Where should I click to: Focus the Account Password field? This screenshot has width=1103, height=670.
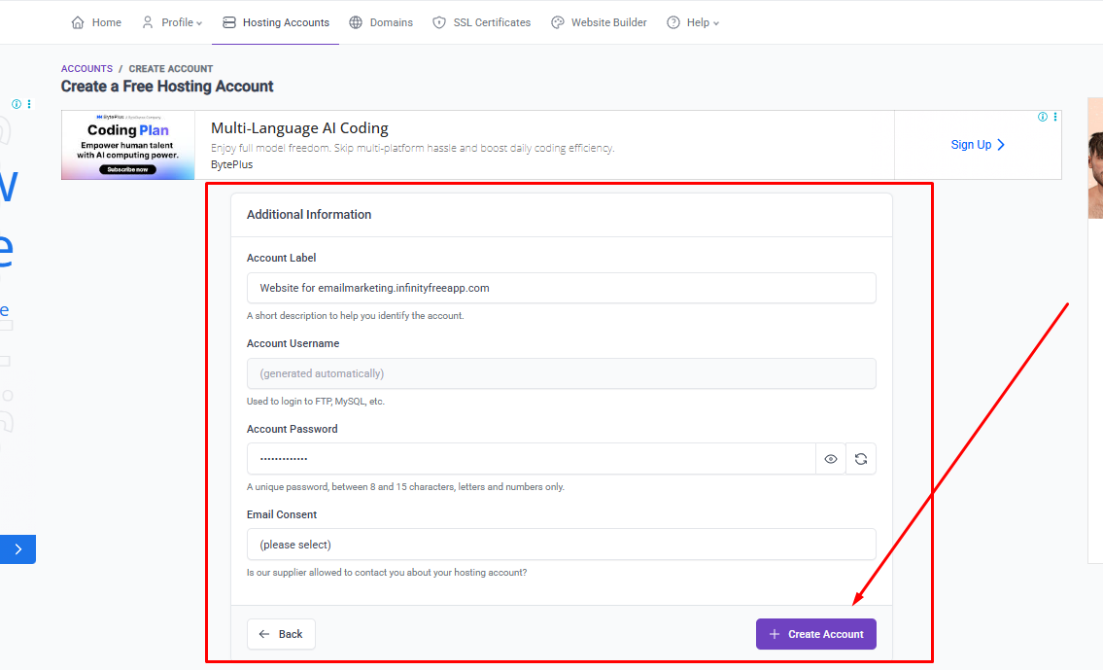click(x=531, y=459)
